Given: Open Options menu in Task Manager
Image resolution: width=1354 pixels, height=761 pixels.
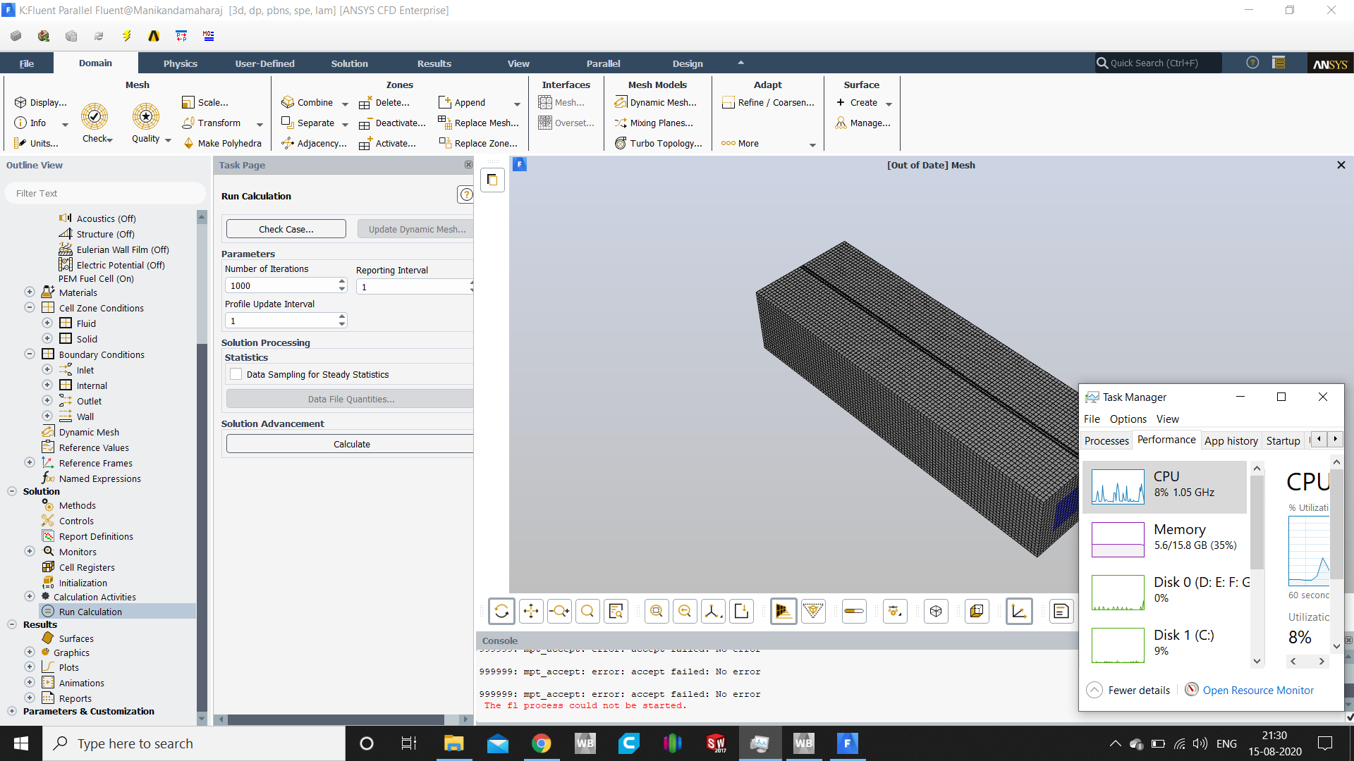Looking at the screenshot, I should 1128,419.
